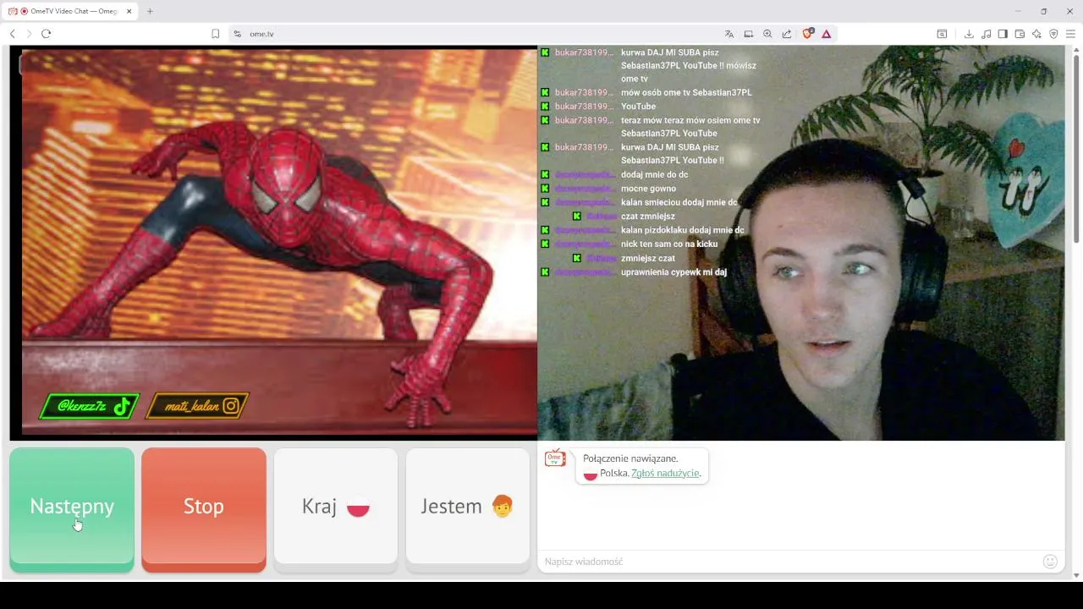Click the mati_kalan Instagram overlay badge
Screen dimensions: 1083x609
(198, 406)
